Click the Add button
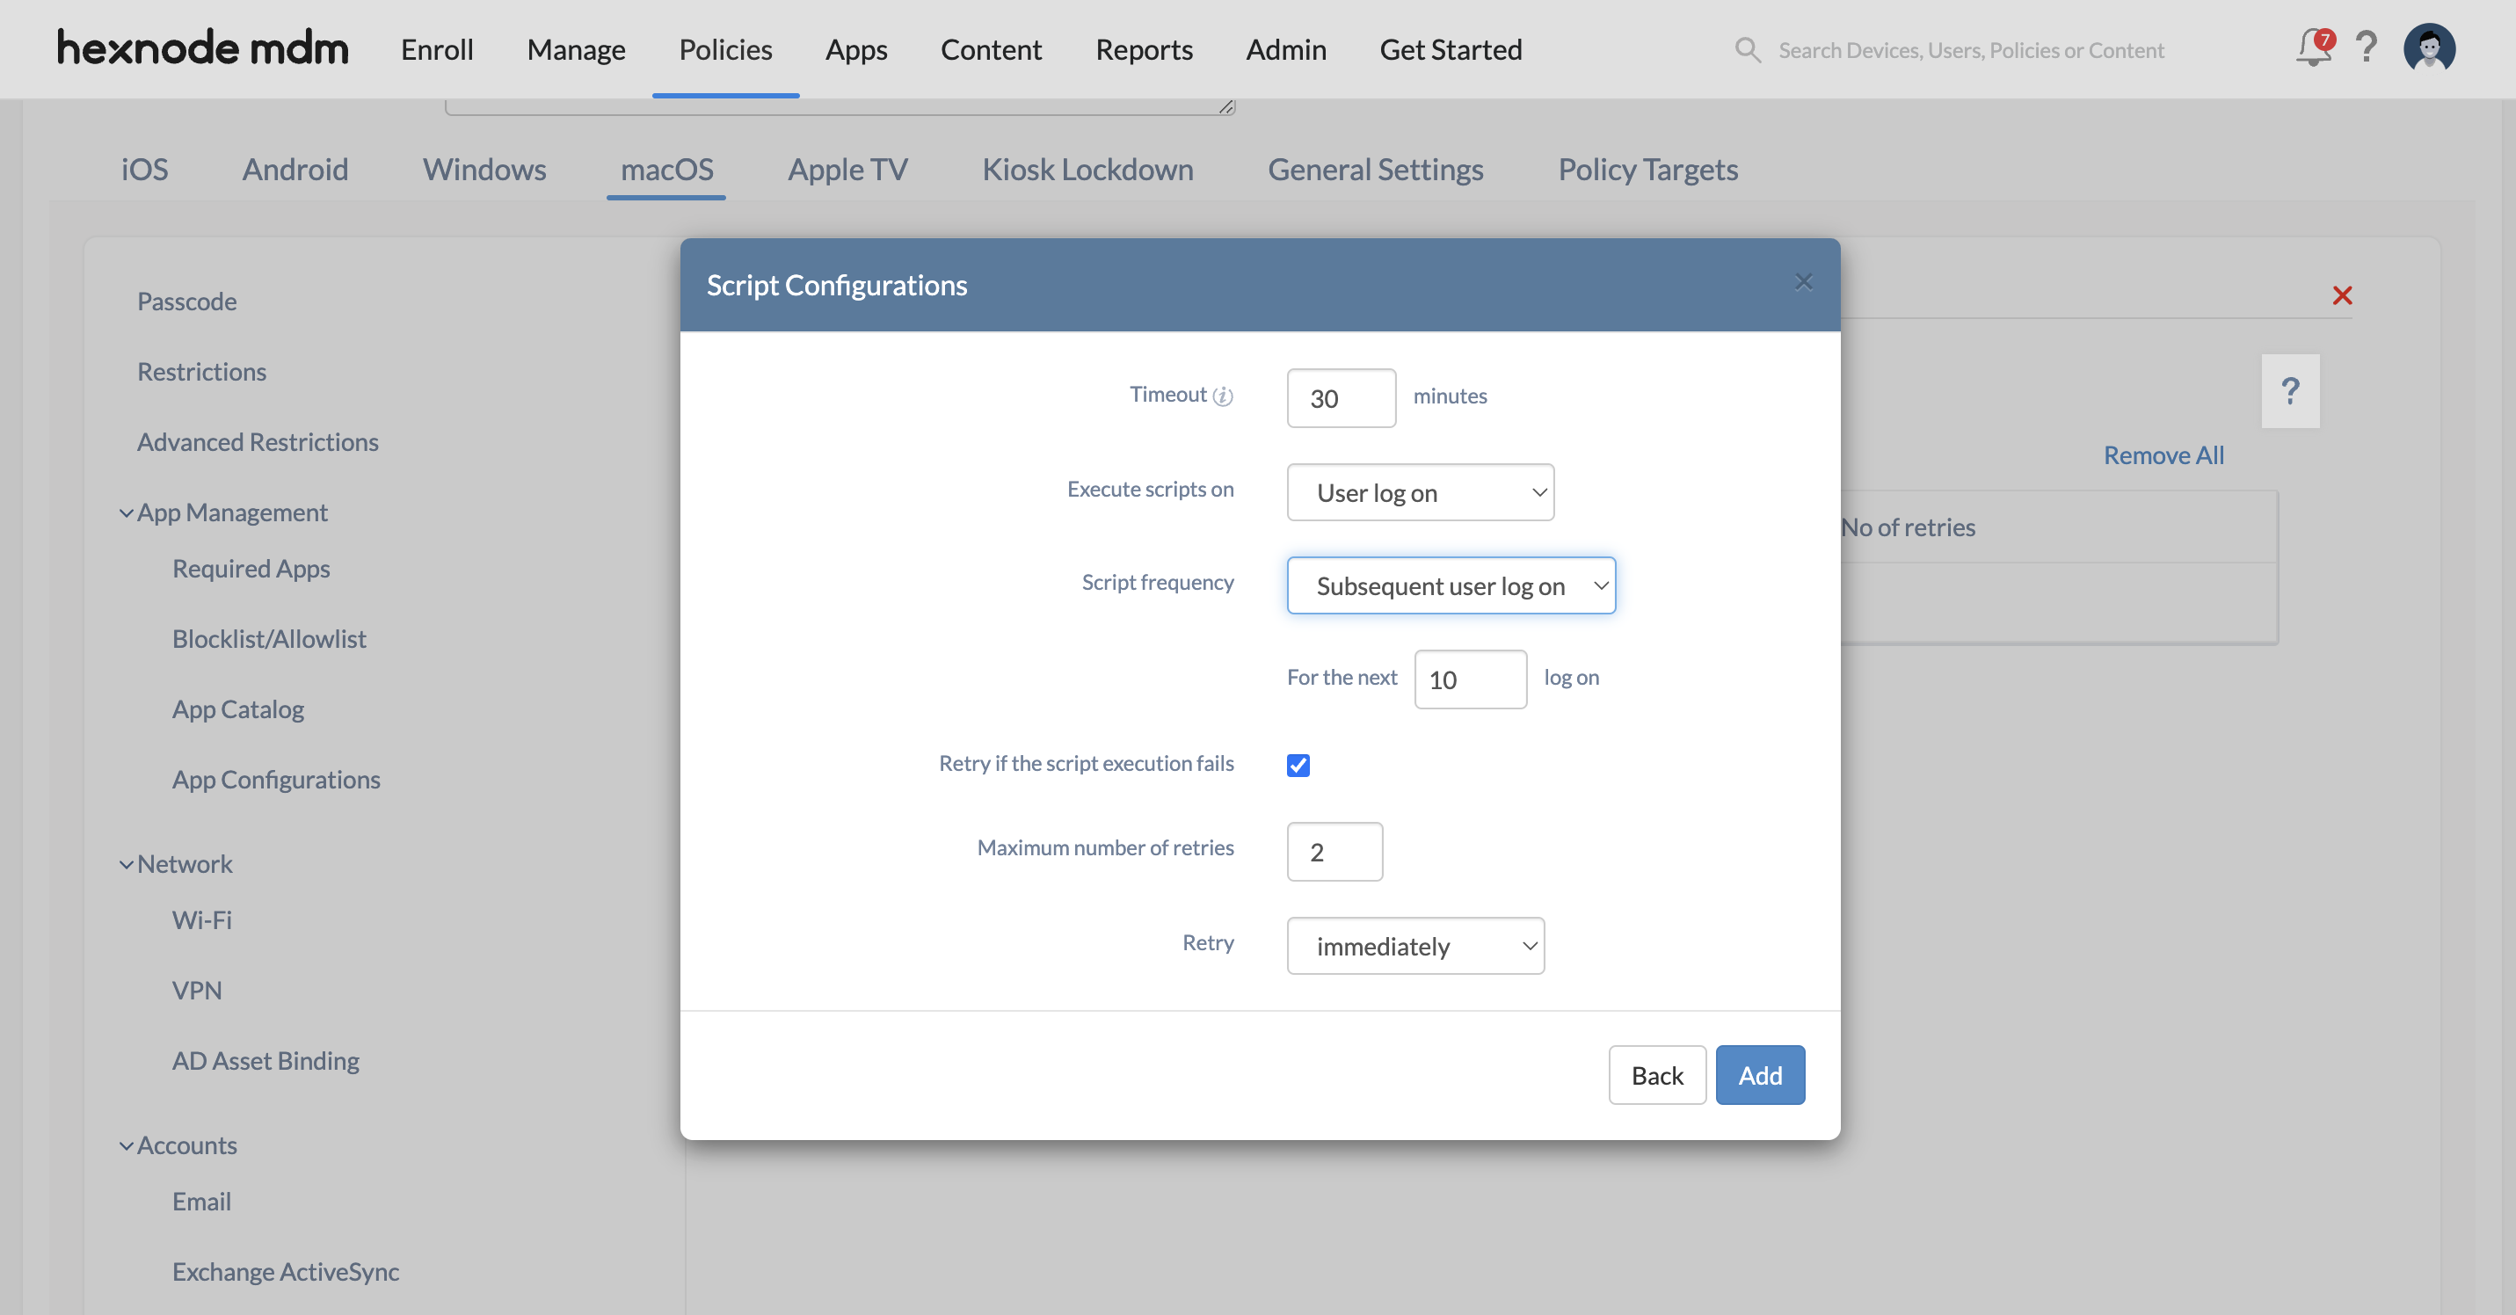This screenshot has height=1315, width=2516. pyautogui.click(x=1760, y=1075)
